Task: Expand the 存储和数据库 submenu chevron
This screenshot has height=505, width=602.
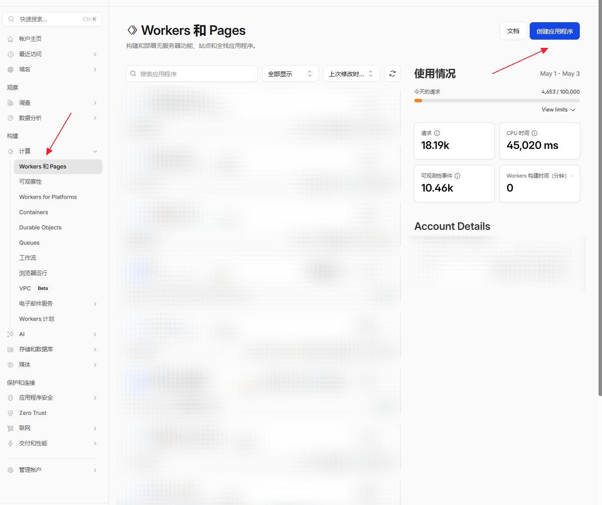Action: click(x=95, y=350)
